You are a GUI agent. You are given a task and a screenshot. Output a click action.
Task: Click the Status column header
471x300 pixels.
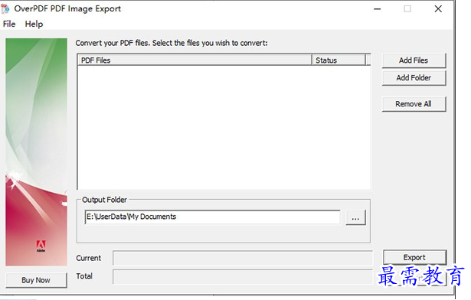339,60
